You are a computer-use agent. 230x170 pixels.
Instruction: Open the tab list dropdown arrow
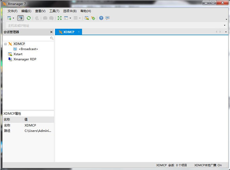(x=226, y=32)
